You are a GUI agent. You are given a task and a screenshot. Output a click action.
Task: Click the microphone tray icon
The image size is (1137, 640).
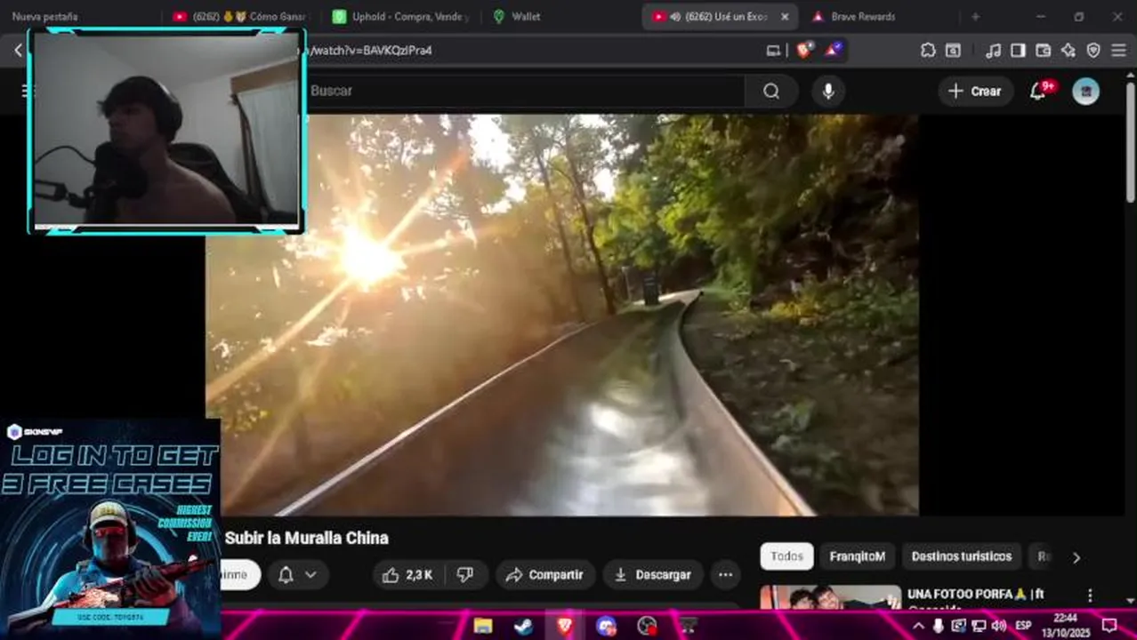[938, 626]
